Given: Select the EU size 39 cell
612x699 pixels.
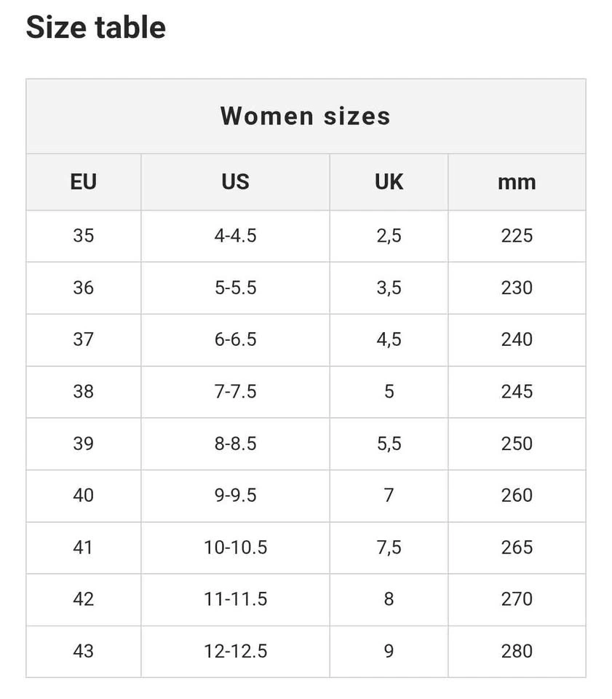Looking at the screenshot, I should [84, 443].
